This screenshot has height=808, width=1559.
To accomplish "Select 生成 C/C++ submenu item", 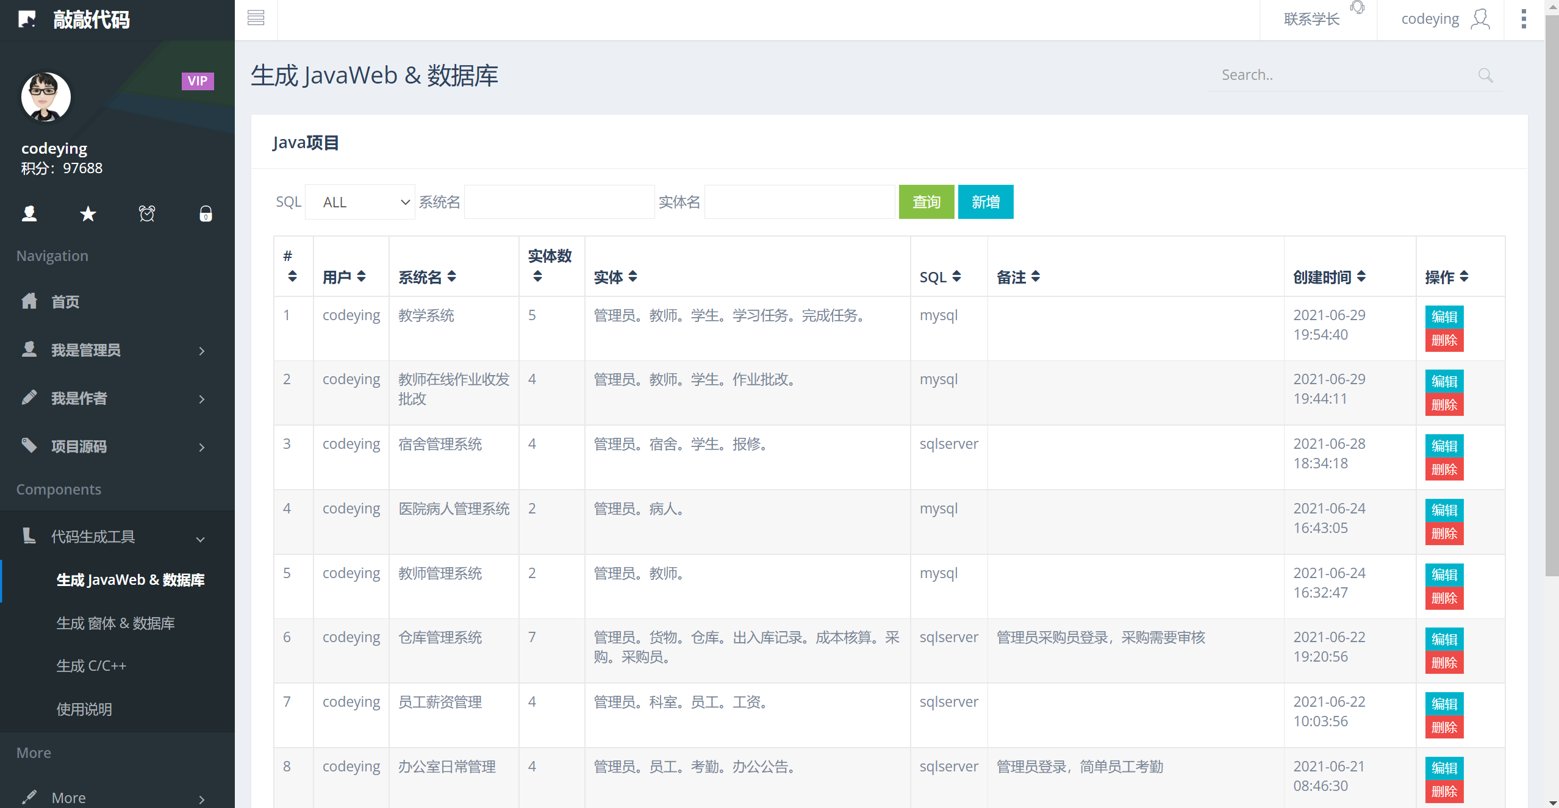I will 91,666.
